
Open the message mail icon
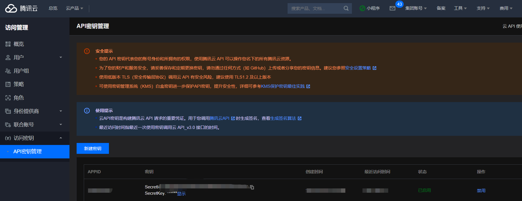point(393,8)
